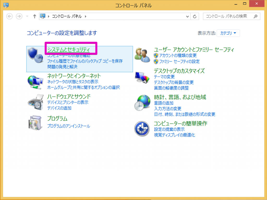The image size is (267, 200).
Task: Click コントロール パネル breadcrumb in address bar
Action: [67, 16]
